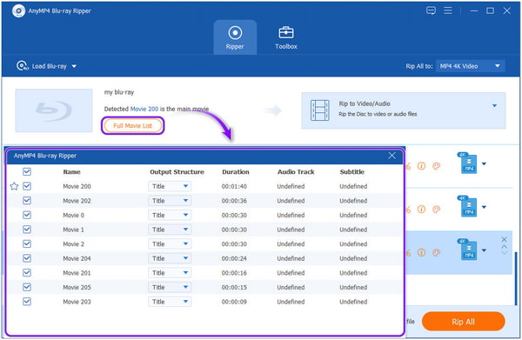Open the Toolbox tab

pyautogui.click(x=286, y=37)
